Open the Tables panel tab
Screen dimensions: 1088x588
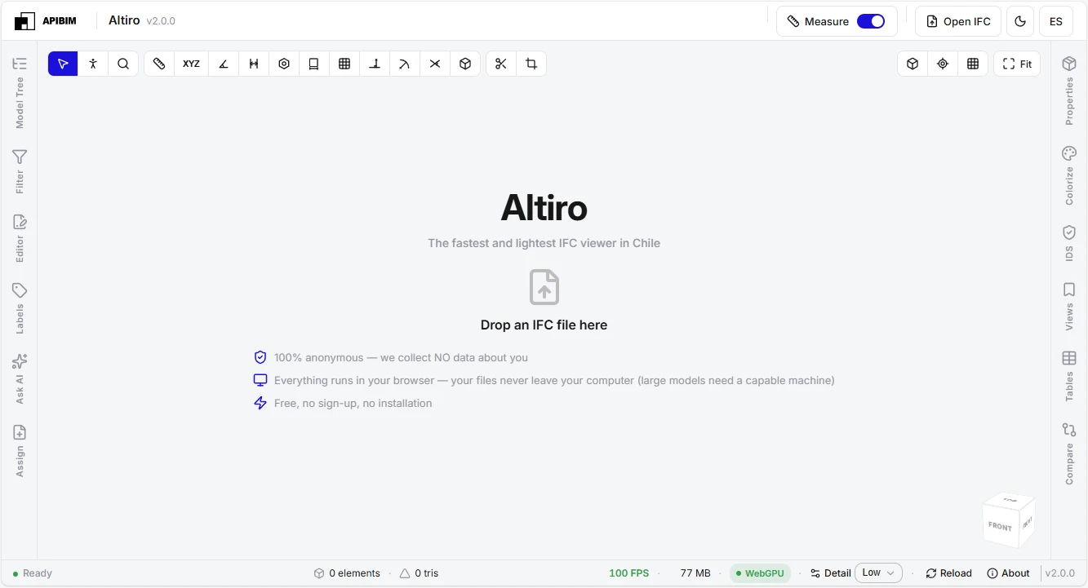click(1069, 376)
